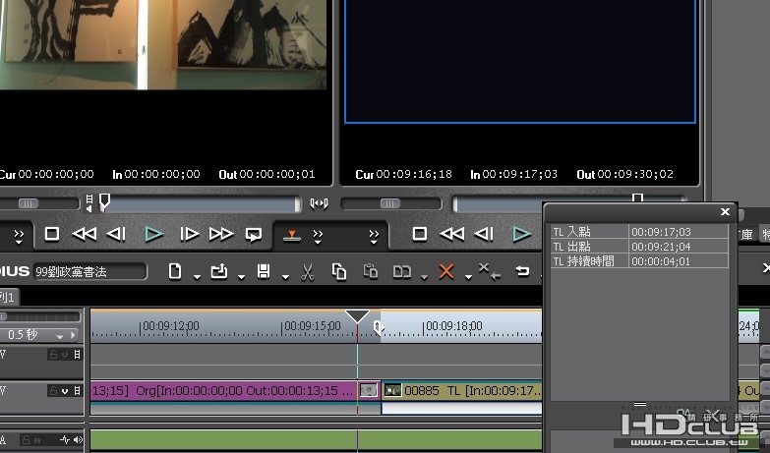Viewport: 770px width, 453px height.
Task: Mute the audio track speaker
Action: click(x=78, y=440)
